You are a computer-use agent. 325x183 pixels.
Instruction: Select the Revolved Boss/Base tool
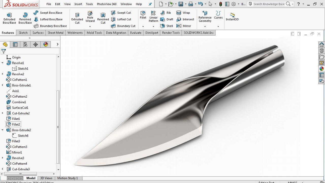coord(25,19)
